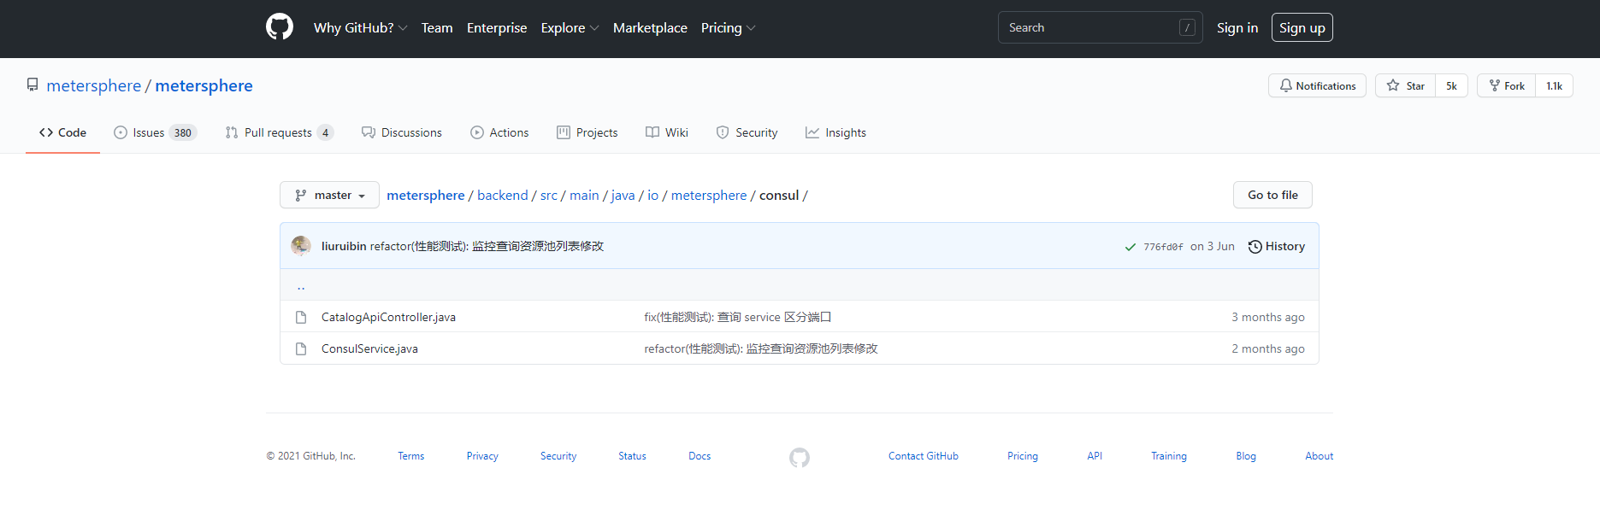The width and height of the screenshot is (1600, 521).
Task: Open the Status footer link
Action: click(632, 456)
